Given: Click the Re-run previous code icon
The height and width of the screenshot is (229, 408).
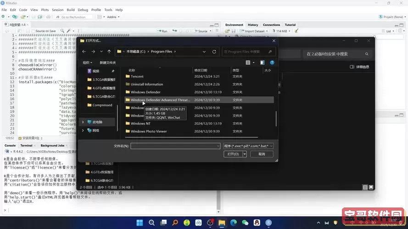Looking at the screenshot, I should [x=174, y=31].
